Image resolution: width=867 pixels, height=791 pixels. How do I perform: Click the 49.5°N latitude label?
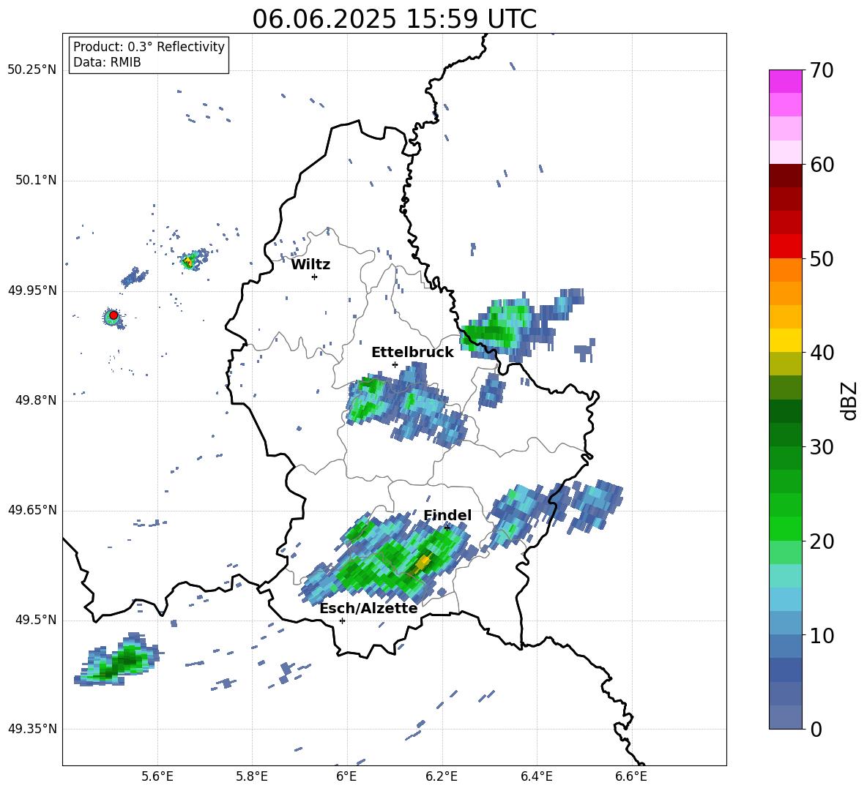coord(35,620)
